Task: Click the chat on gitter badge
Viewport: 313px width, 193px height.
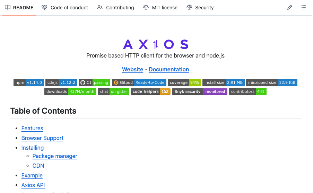Action: (x=114, y=91)
